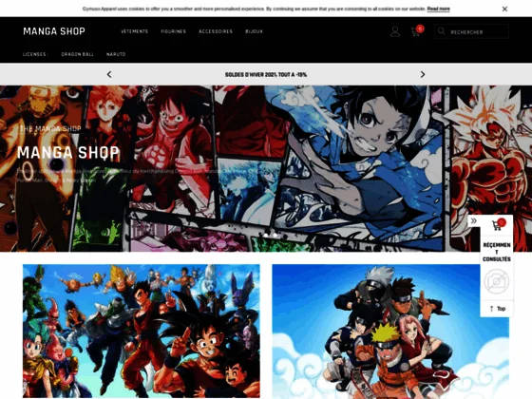Open the Bijoux menu
The image size is (532, 399).
pos(255,31)
